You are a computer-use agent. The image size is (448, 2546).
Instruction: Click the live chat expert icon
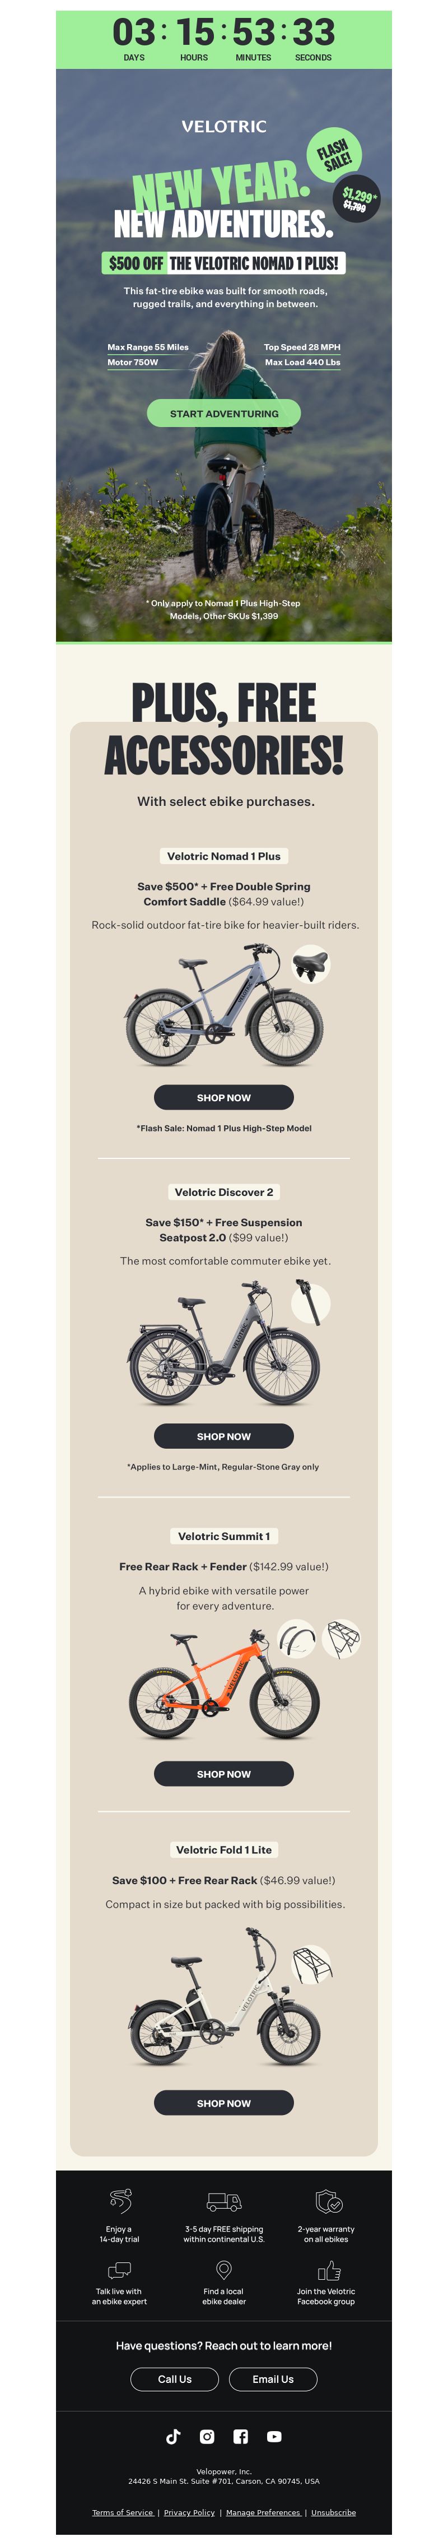pyautogui.click(x=119, y=2270)
